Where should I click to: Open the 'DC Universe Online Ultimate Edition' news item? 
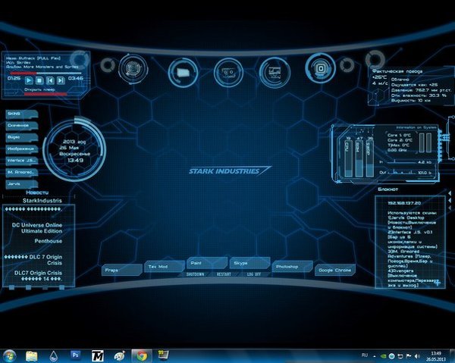(38, 229)
